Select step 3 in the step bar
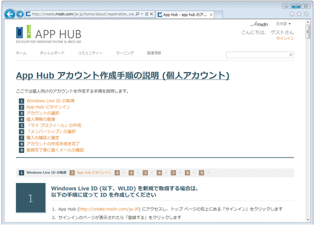The height and width of the screenshot is (225, 314). (117, 173)
